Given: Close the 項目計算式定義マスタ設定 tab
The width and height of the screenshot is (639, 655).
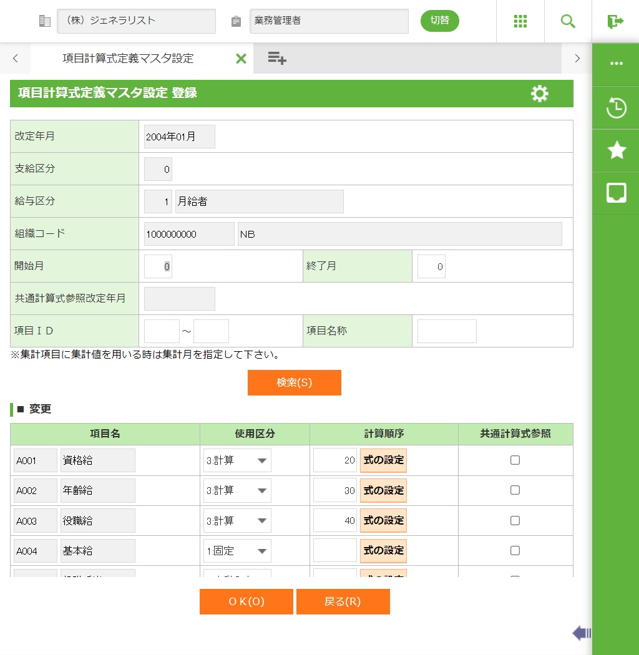Looking at the screenshot, I should pyautogui.click(x=241, y=59).
